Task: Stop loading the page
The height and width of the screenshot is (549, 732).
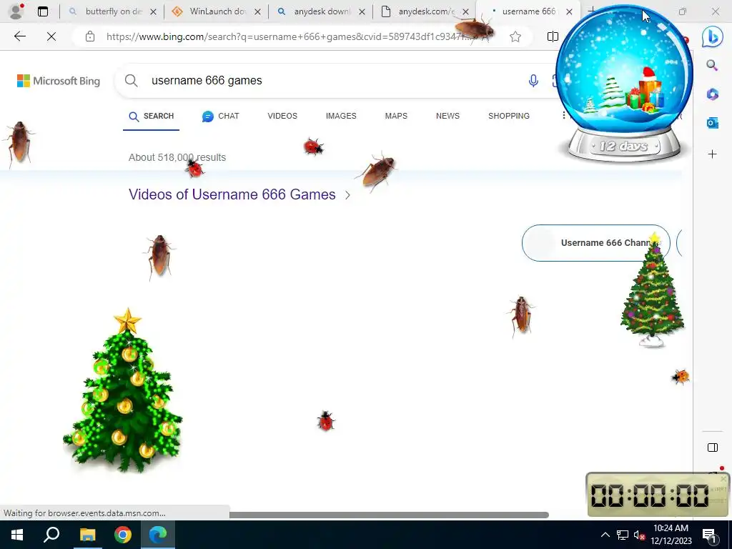Action: (x=51, y=36)
